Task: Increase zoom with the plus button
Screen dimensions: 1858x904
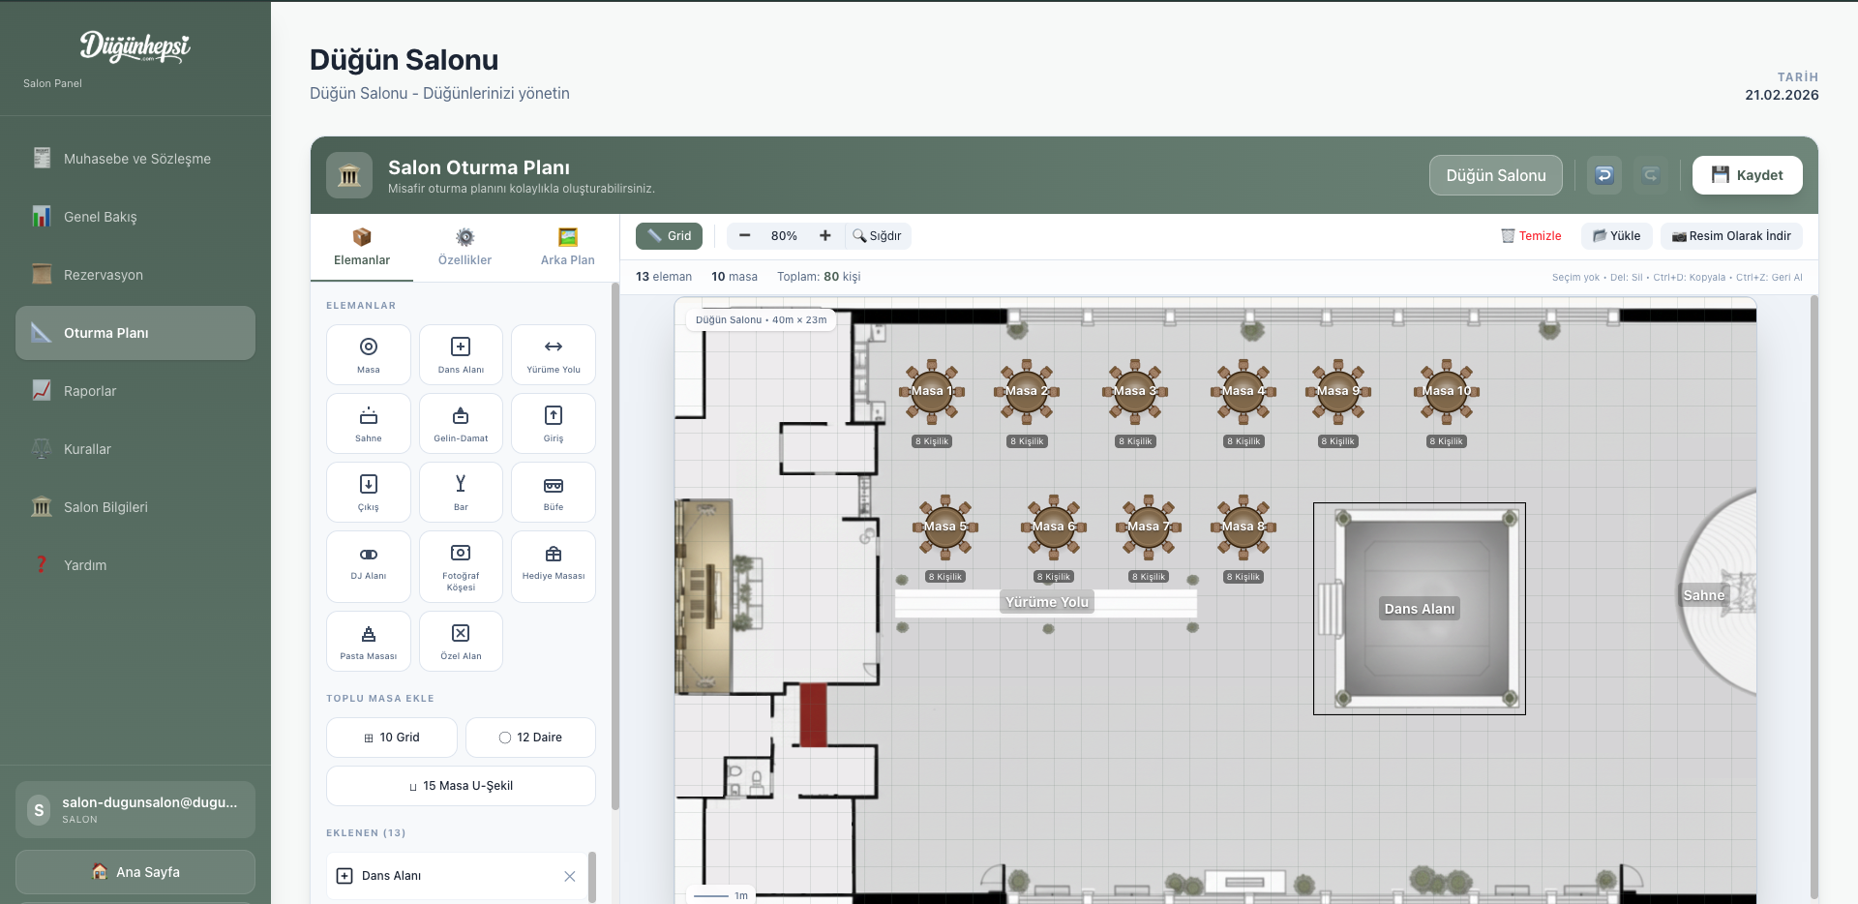Action: pos(824,236)
